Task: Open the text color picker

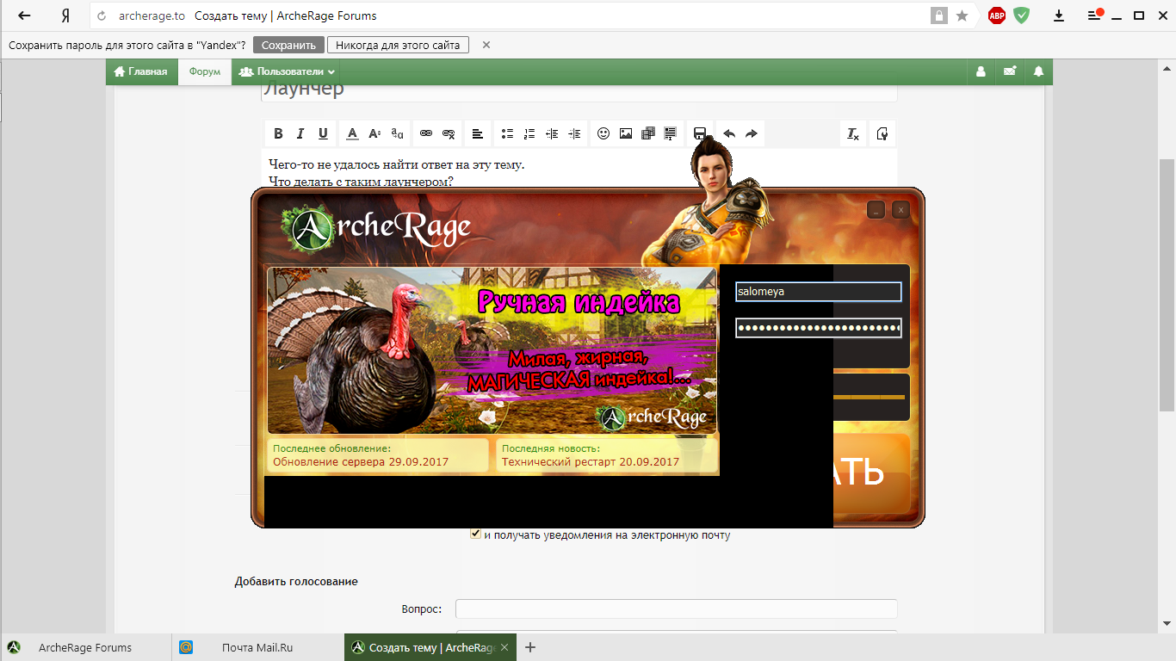Action: (352, 133)
